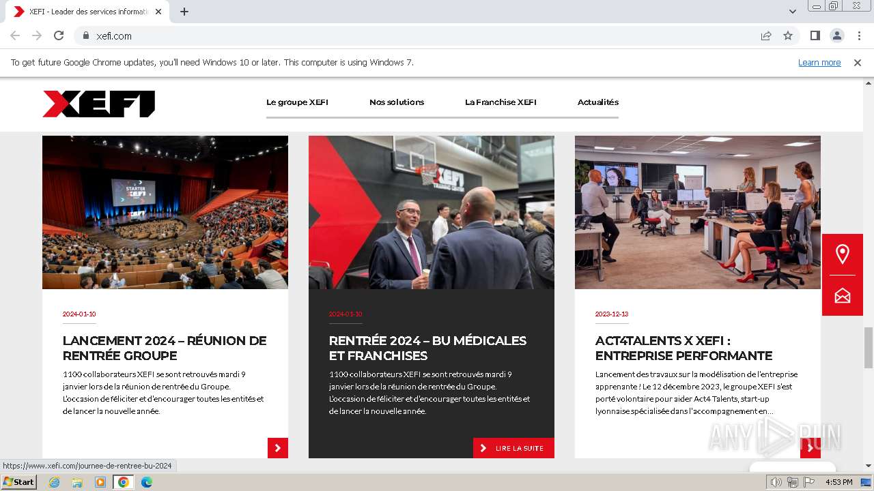Screen dimensions: 874x491
Task: Click the open office meeting photo
Action: click(698, 212)
